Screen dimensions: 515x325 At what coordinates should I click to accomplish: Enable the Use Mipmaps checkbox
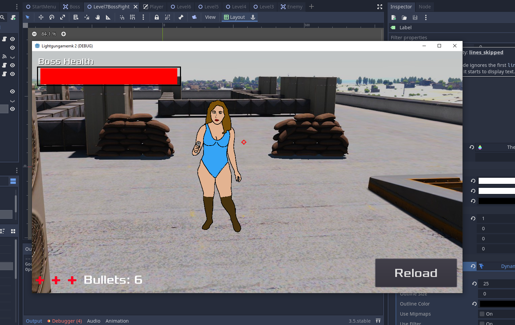[482, 314]
